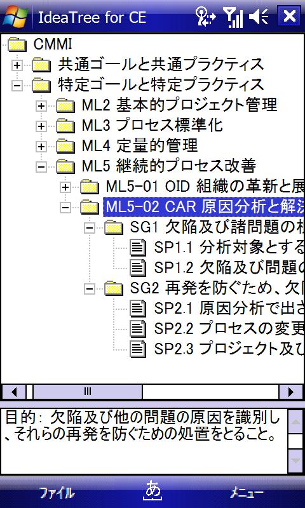Open the speaker volume icon
Image resolution: width=305 pixels, height=508 pixels.
259,17
